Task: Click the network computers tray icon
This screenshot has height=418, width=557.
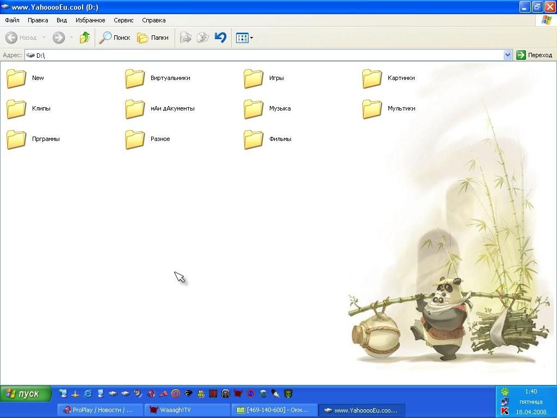Action: tap(504, 402)
